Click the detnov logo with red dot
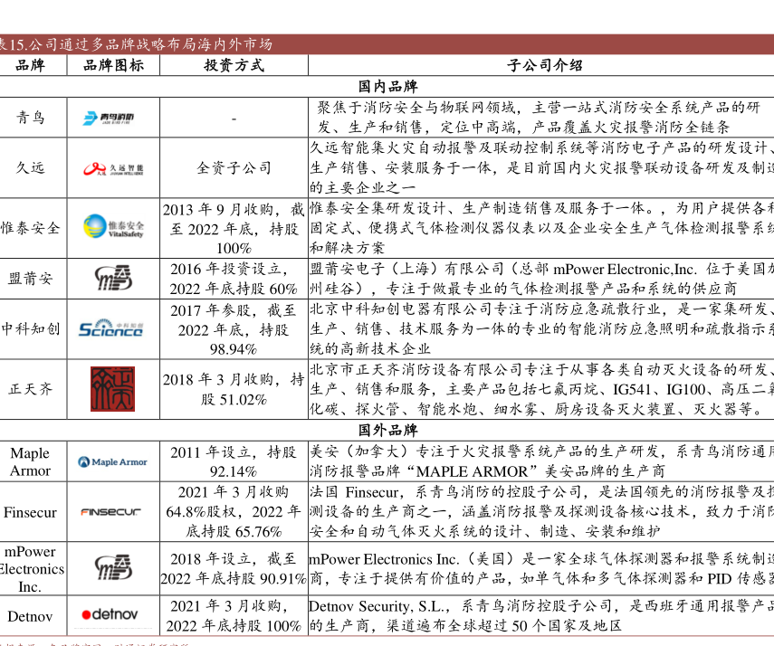The height and width of the screenshot is (646, 774). (x=110, y=614)
